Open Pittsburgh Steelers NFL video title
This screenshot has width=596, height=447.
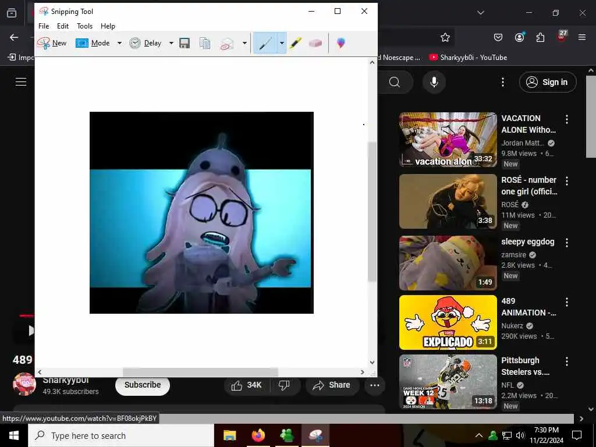click(x=526, y=366)
